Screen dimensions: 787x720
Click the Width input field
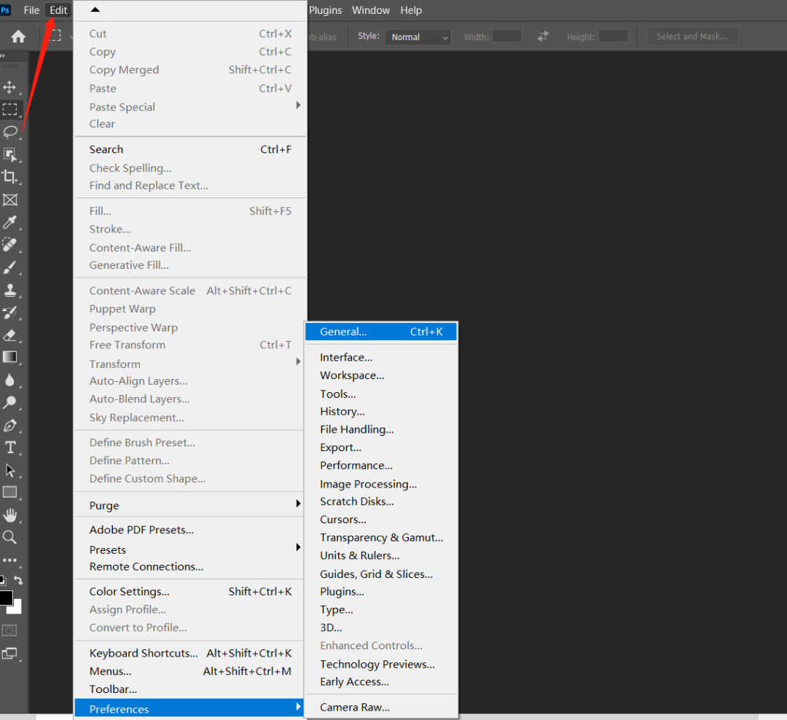pos(506,36)
